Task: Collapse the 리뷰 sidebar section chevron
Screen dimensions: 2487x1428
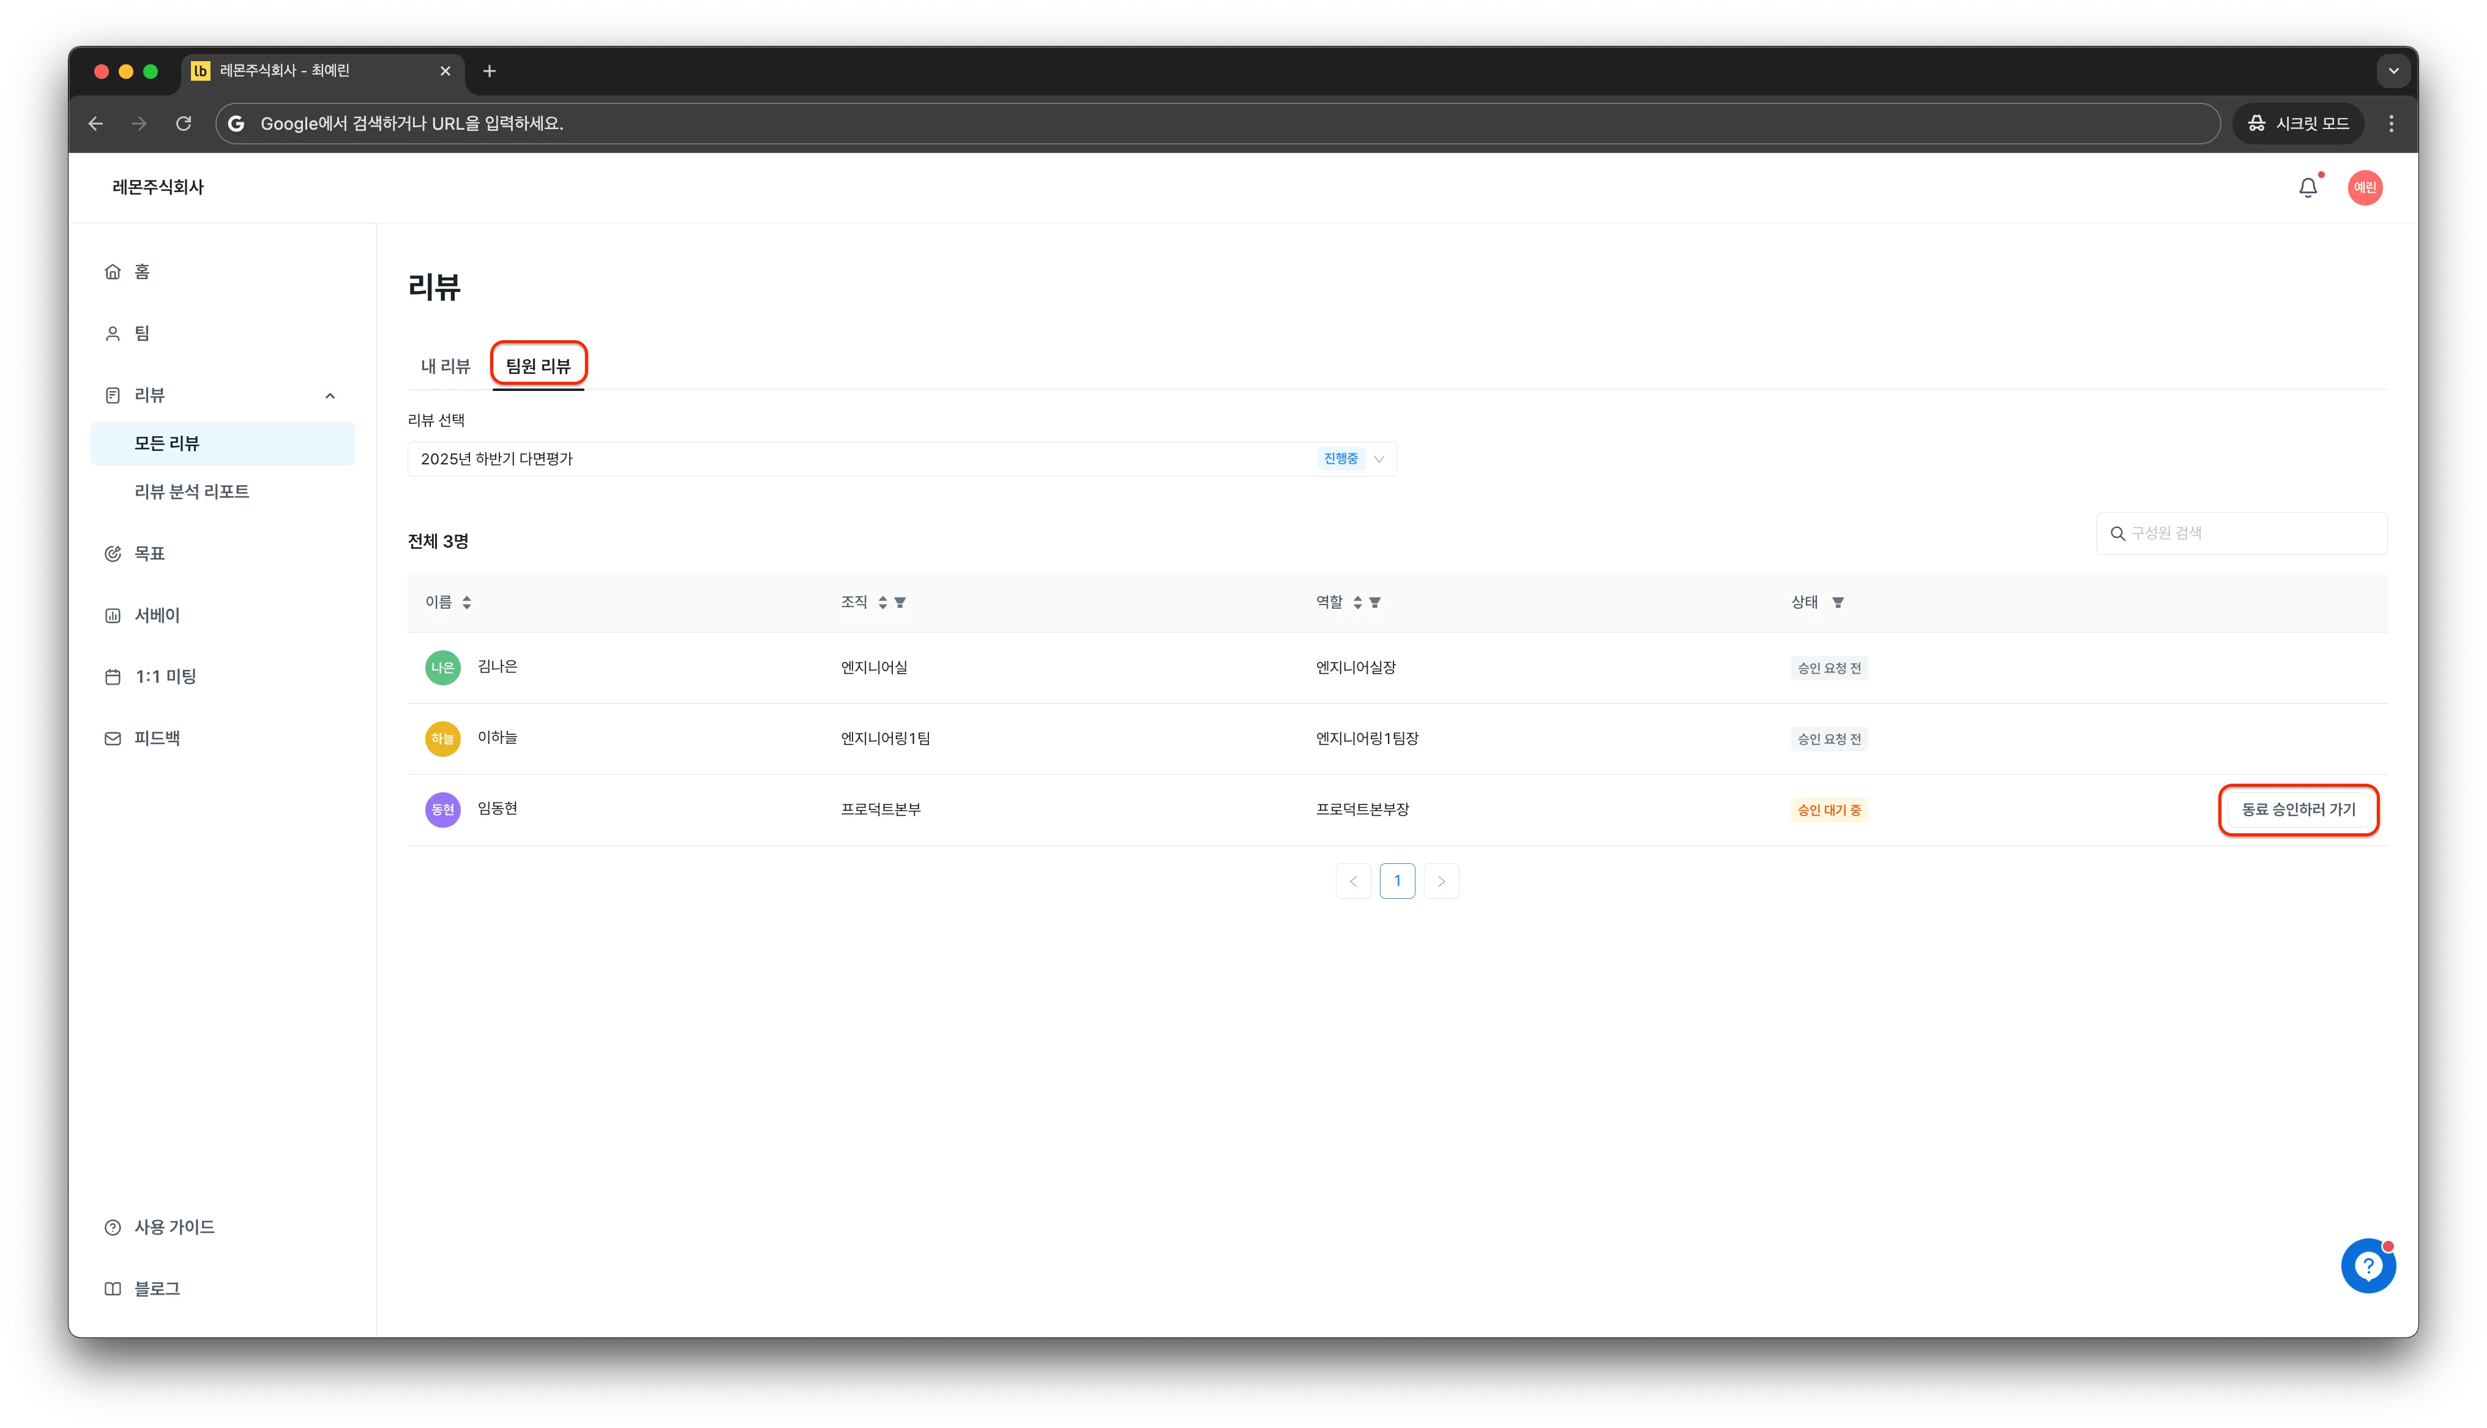Action: (329, 396)
